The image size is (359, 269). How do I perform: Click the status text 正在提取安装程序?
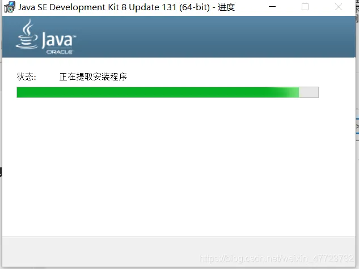pos(93,77)
